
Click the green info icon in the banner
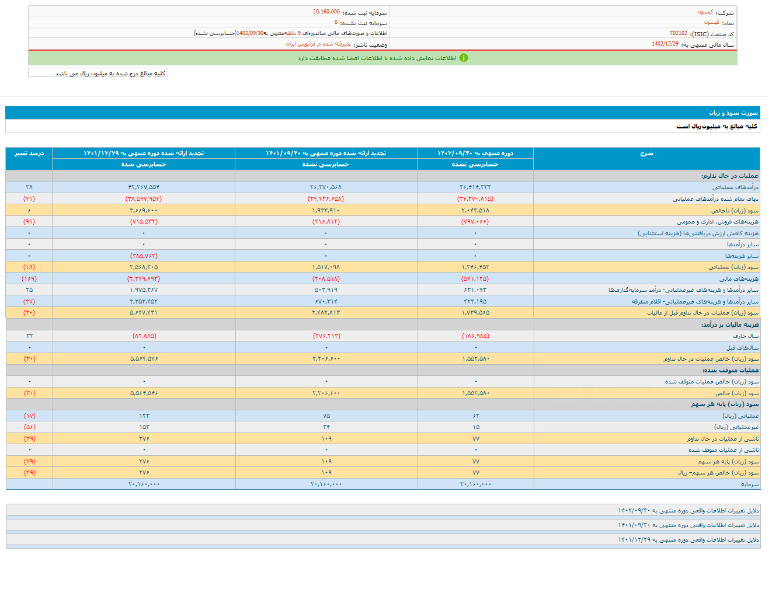464,58
